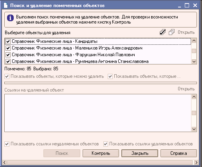Click the check all objects icon
The image size is (202, 167).
[x=163, y=32]
